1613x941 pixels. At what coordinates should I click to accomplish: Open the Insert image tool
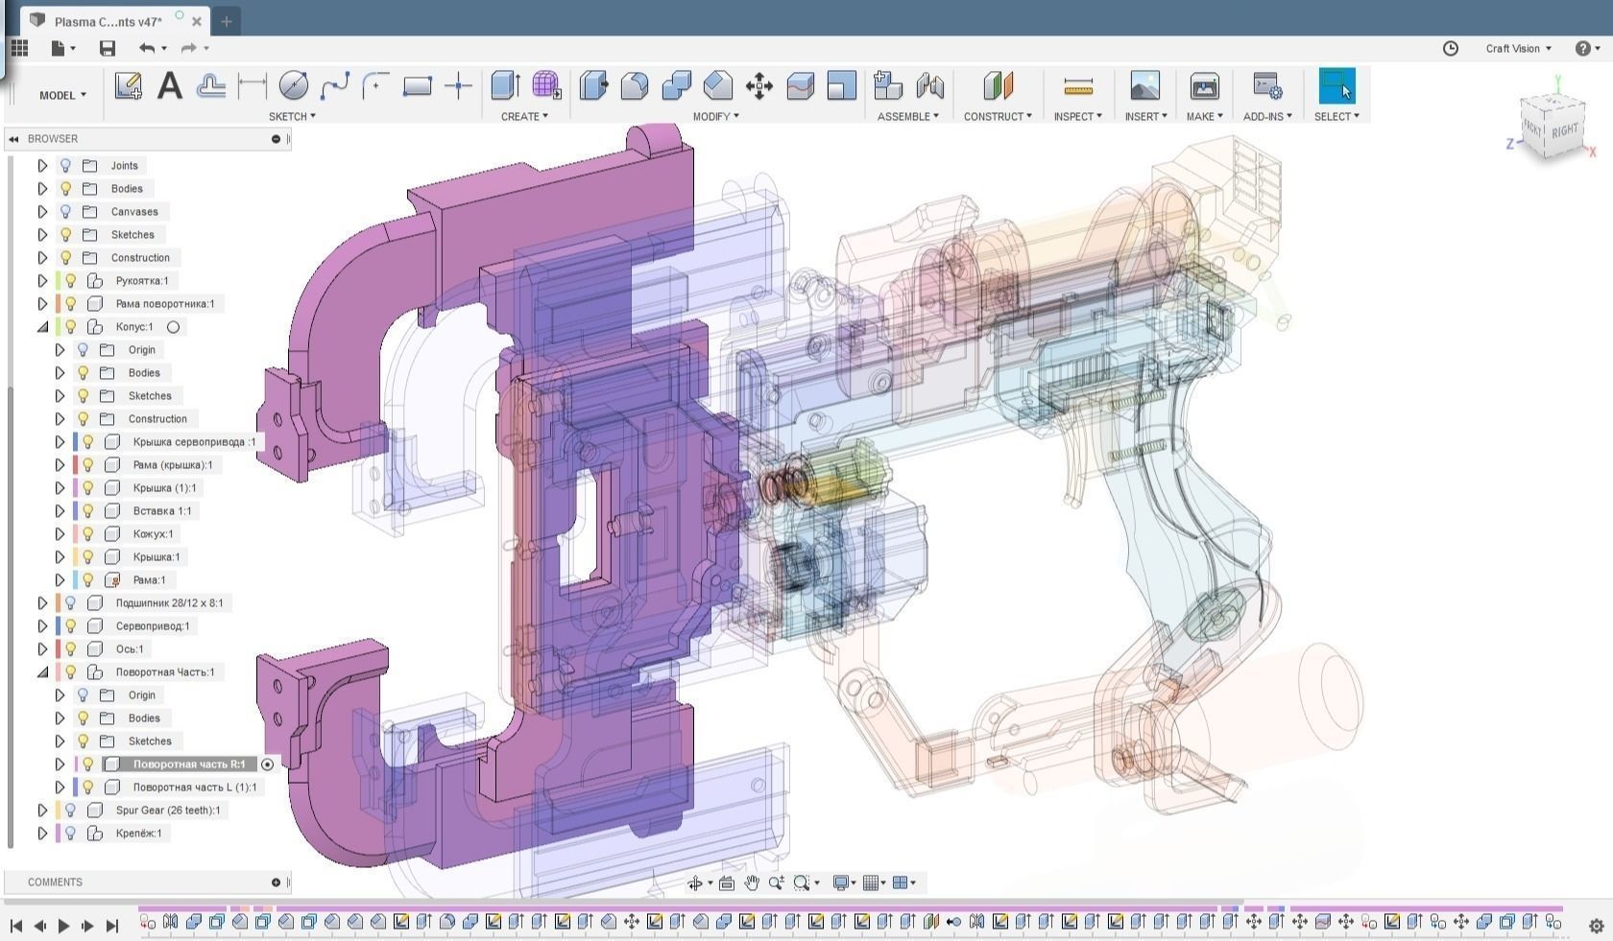click(x=1145, y=86)
